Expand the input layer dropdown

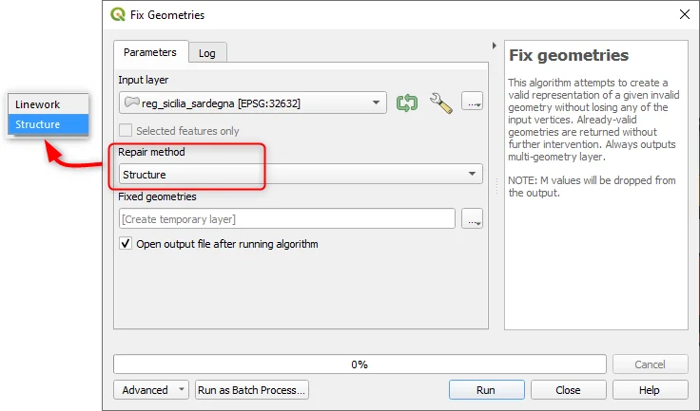(378, 103)
